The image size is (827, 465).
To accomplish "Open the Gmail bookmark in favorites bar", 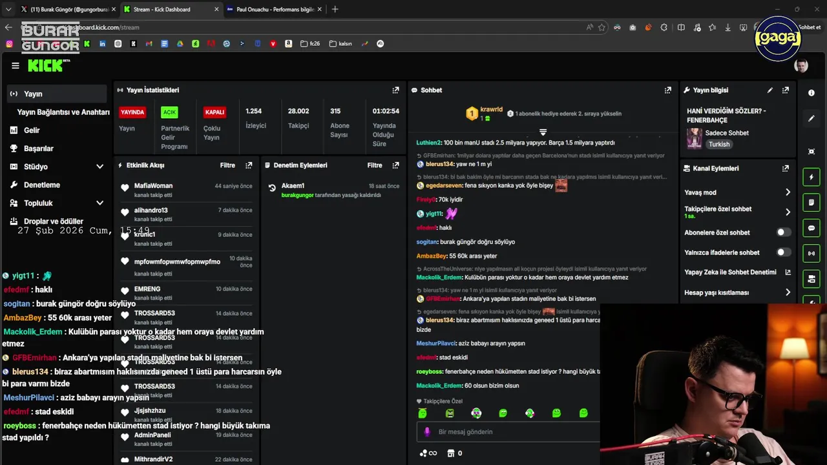I will [149, 44].
